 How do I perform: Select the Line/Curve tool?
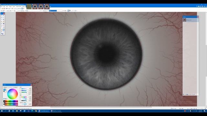(x=4, y=32)
